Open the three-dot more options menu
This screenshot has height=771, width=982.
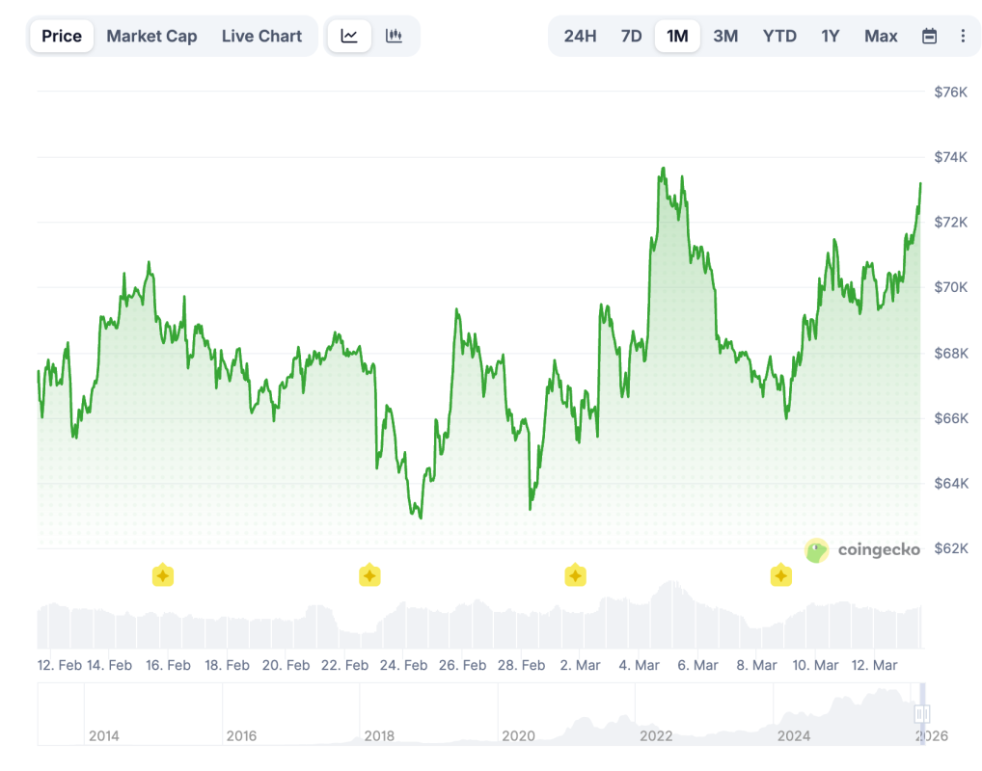click(962, 36)
